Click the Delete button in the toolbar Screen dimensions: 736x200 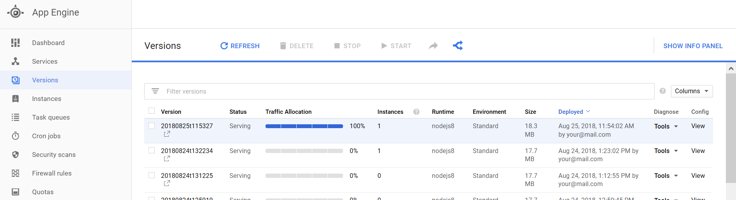(x=297, y=46)
